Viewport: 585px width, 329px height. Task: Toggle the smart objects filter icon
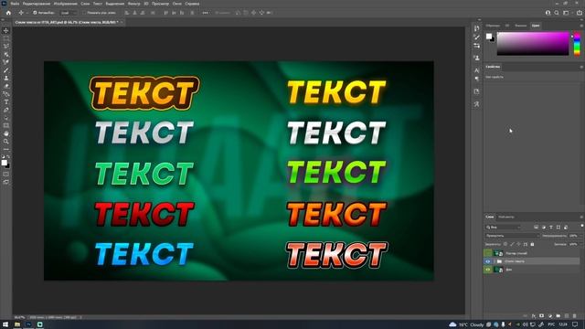[566, 228]
